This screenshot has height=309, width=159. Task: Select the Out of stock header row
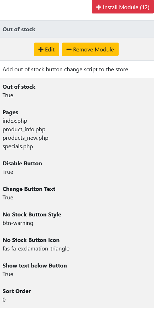77,29
